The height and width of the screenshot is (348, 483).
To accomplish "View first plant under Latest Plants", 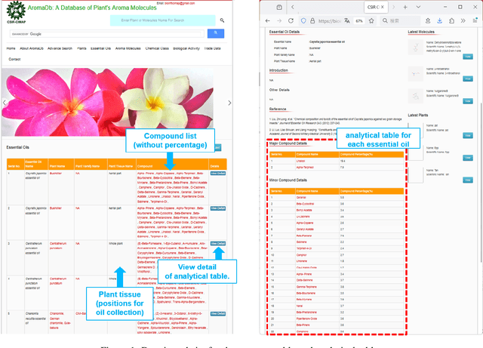I will click(468, 136).
